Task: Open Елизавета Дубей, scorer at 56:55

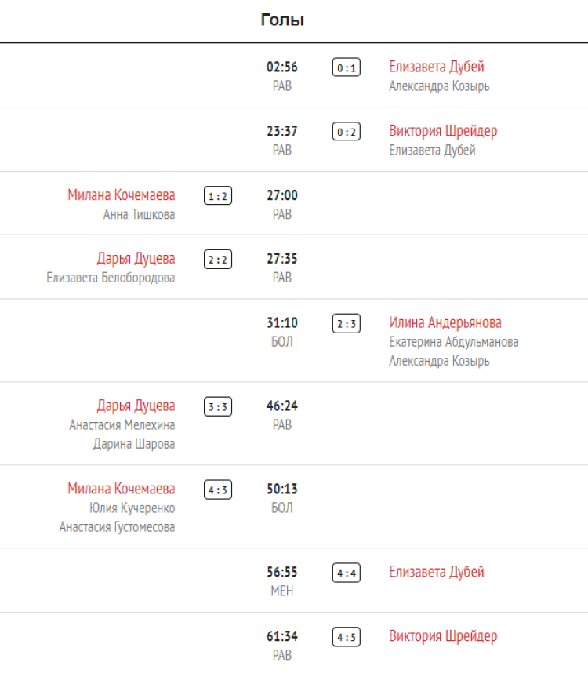Action: point(437,573)
